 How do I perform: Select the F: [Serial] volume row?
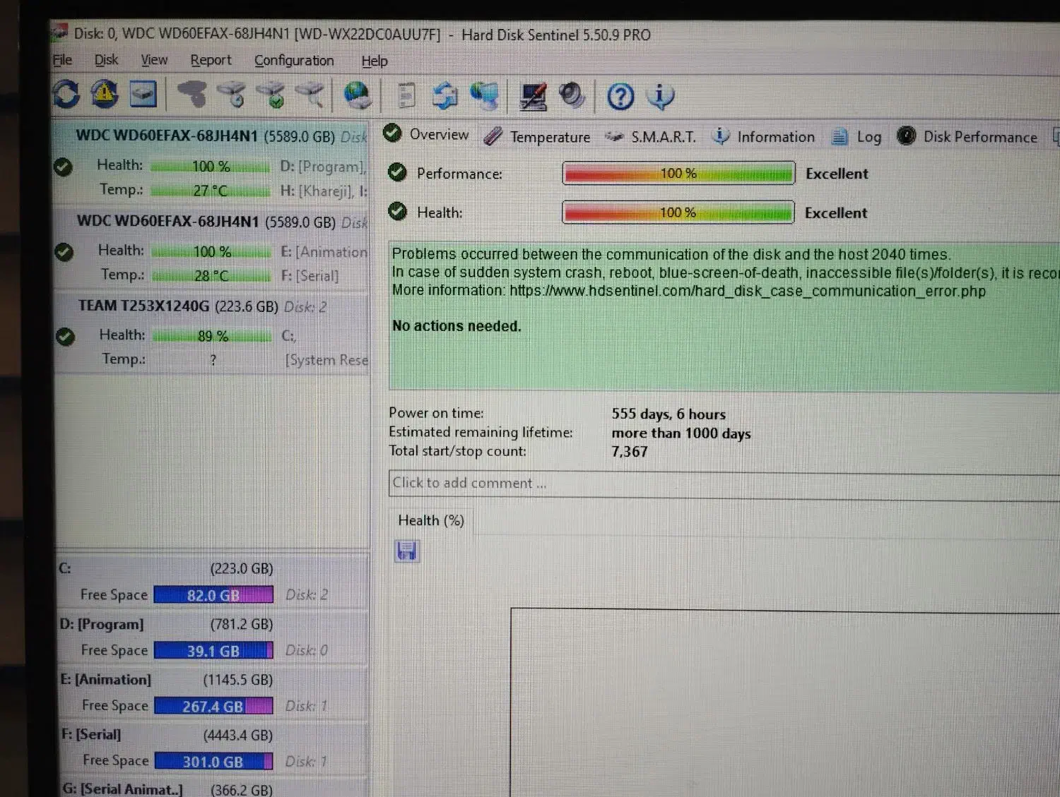tap(213, 748)
